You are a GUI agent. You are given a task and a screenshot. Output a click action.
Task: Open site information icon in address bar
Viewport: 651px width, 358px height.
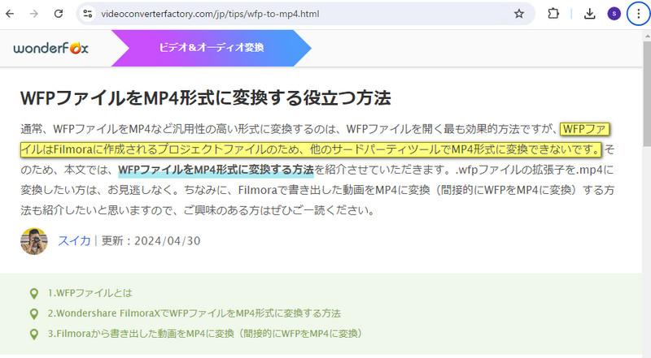pyautogui.click(x=89, y=14)
